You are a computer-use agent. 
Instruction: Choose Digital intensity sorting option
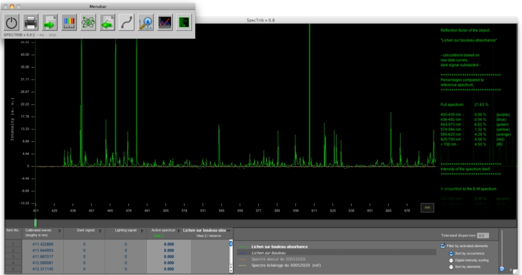click(450, 260)
